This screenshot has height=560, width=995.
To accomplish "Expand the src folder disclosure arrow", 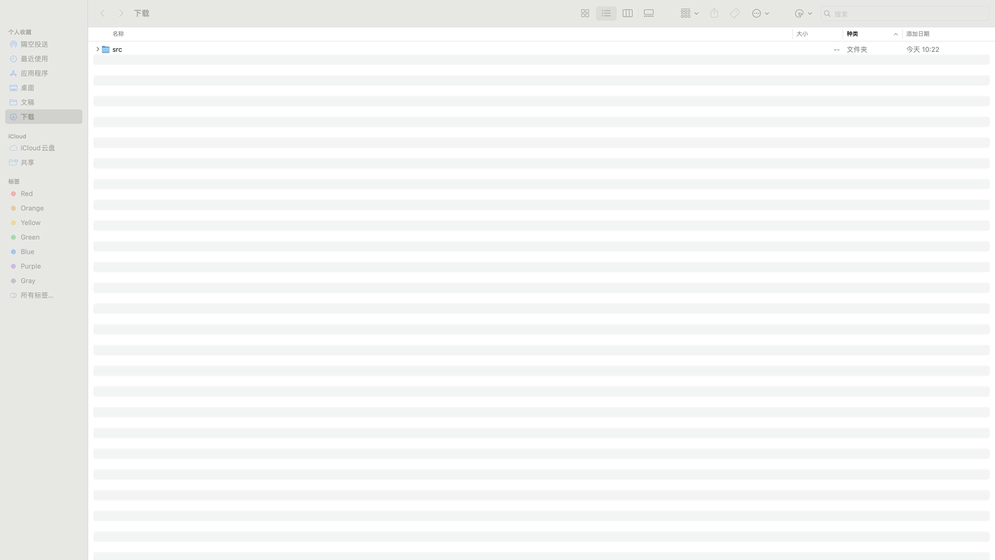I will (x=98, y=49).
